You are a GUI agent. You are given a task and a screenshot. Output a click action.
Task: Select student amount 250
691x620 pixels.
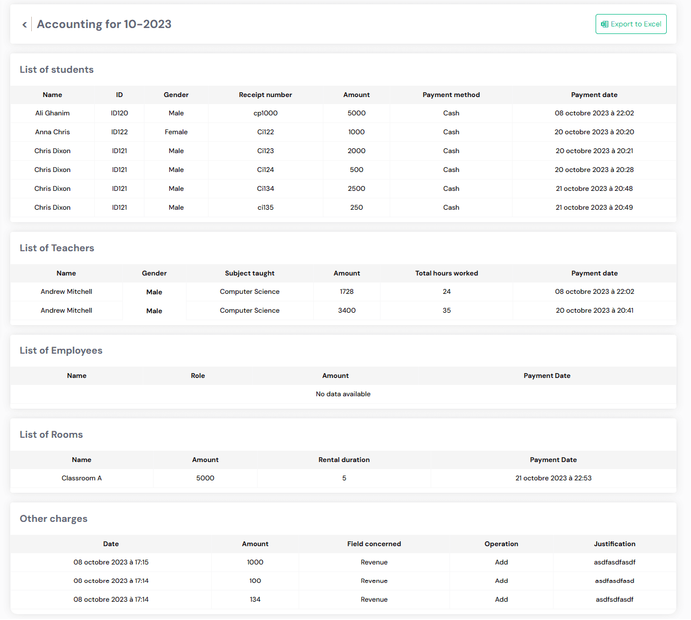tap(356, 208)
